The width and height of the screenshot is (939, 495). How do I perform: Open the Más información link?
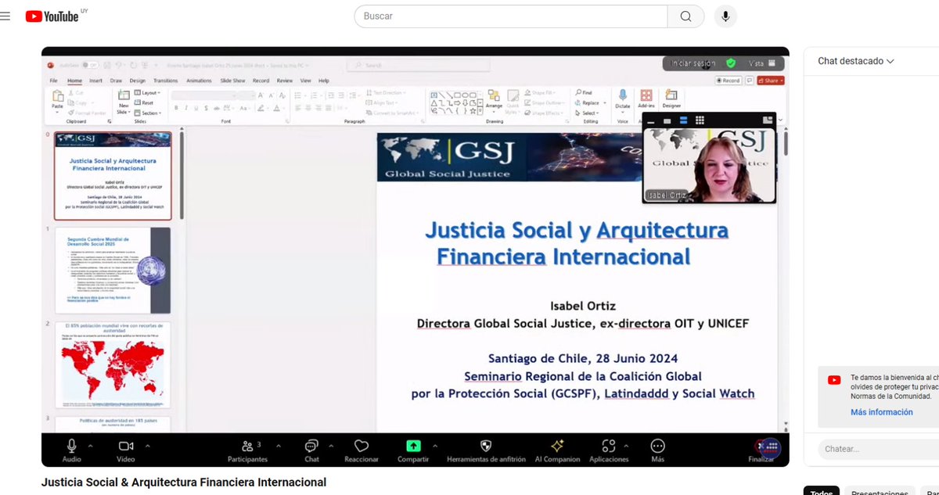click(x=882, y=412)
